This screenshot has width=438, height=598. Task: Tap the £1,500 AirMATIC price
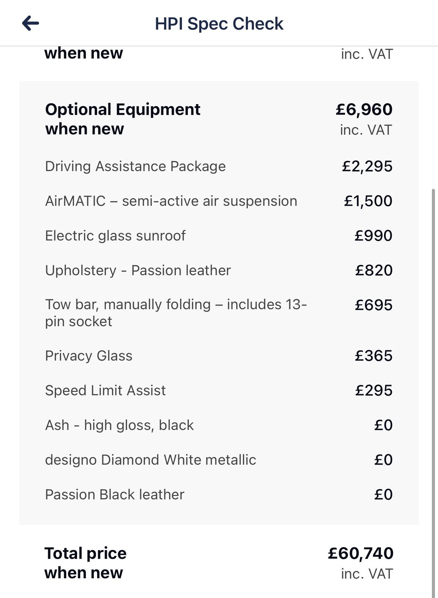pos(368,201)
